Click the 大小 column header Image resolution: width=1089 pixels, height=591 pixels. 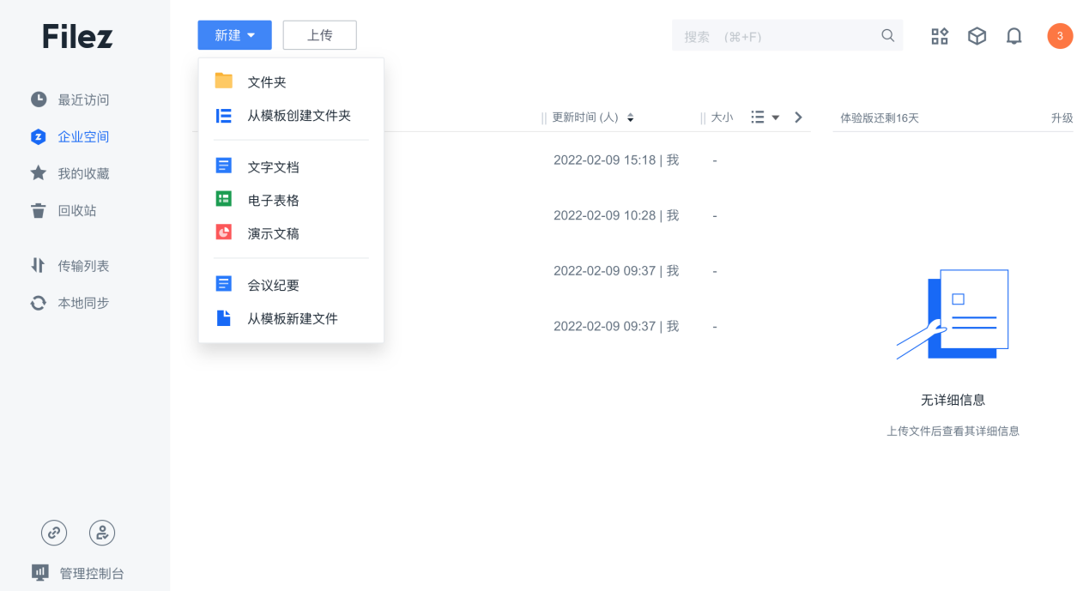[x=722, y=118]
